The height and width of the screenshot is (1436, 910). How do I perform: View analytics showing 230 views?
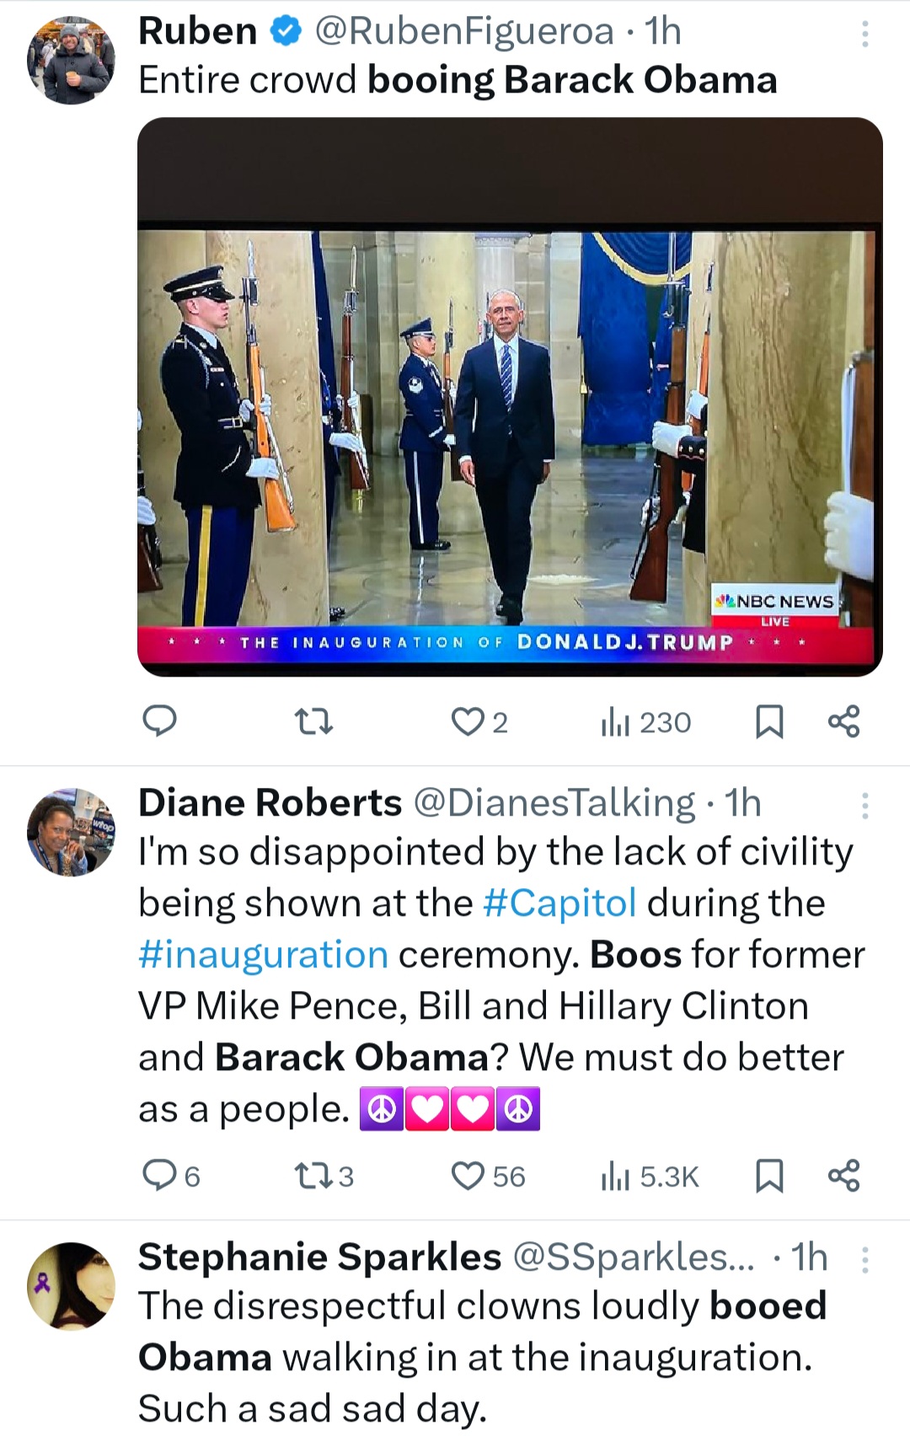pyautogui.click(x=646, y=722)
